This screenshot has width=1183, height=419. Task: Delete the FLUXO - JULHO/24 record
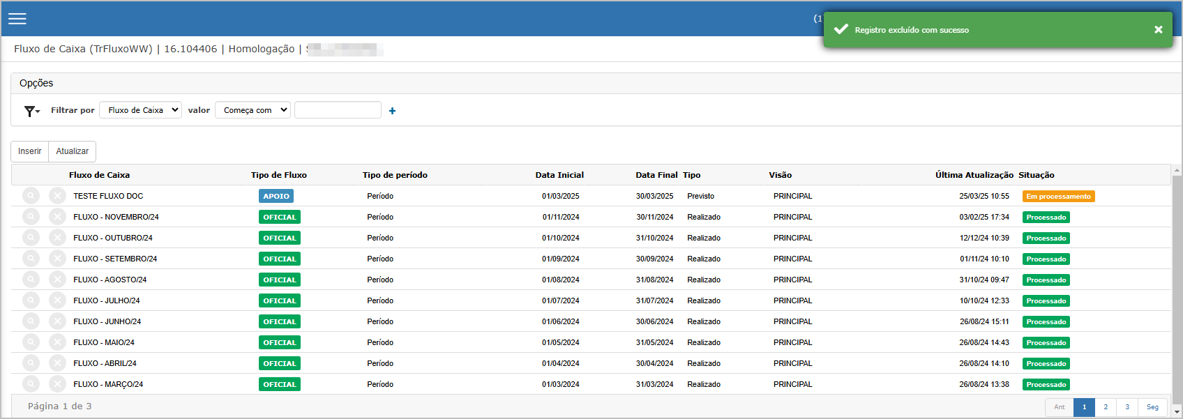point(57,300)
